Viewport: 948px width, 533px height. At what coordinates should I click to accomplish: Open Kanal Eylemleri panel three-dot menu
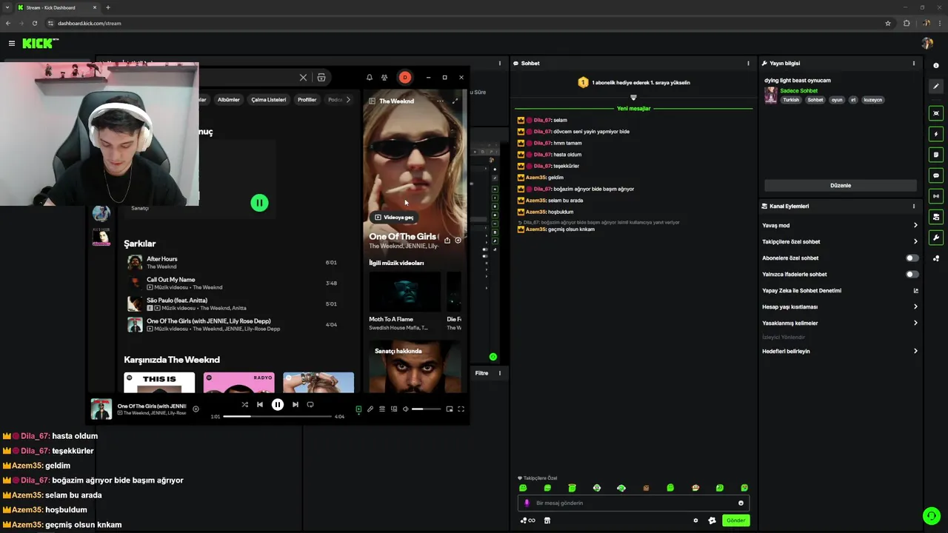click(x=914, y=206)
